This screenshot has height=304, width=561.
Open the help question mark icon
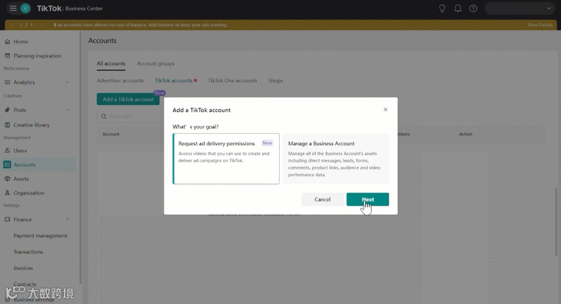point(473,8)
